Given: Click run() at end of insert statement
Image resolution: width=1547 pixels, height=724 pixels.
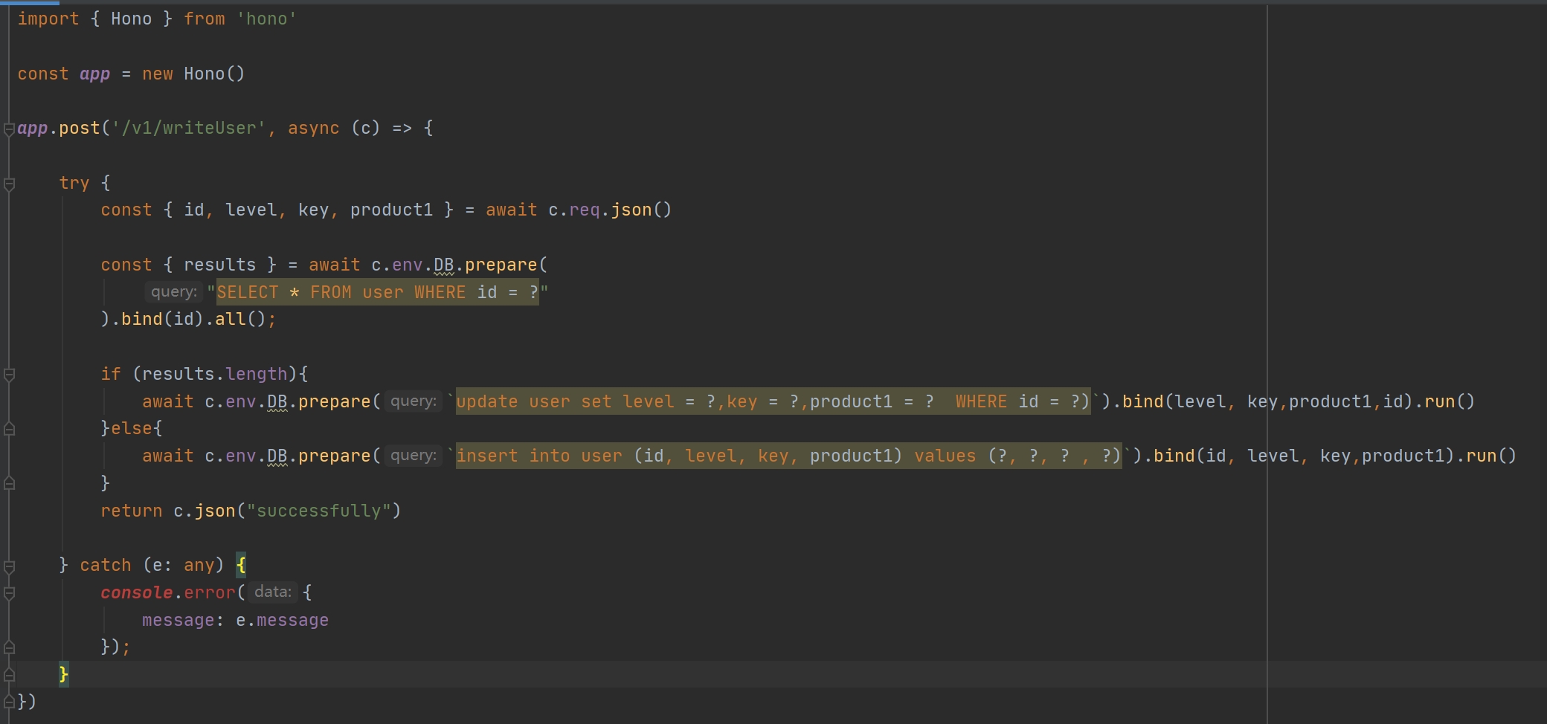Looking at the screenshot, I should [1491, 456].
